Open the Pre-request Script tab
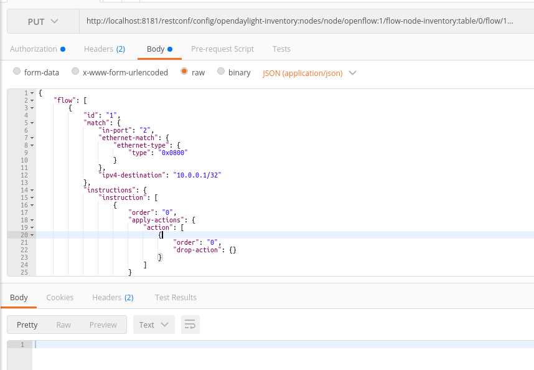The width and height of the screenshot is (534, 370). tap(223, 49)
